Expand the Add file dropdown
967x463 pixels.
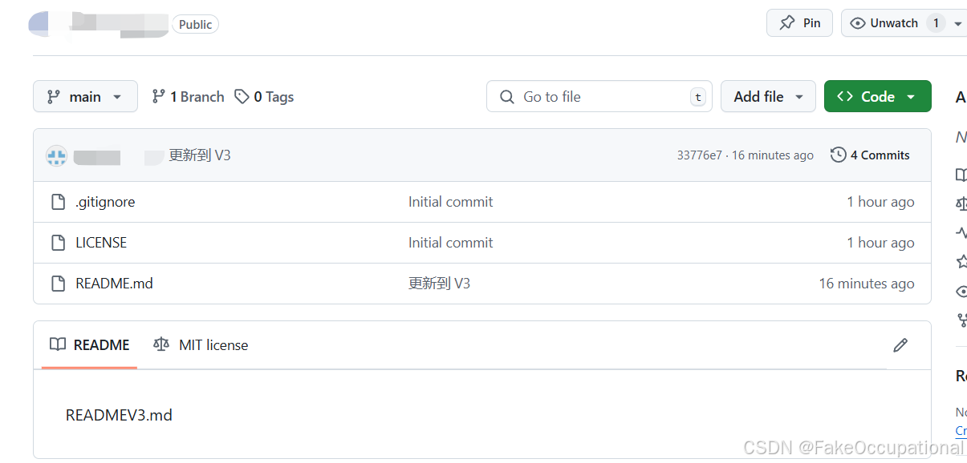(x=768, y=96)
